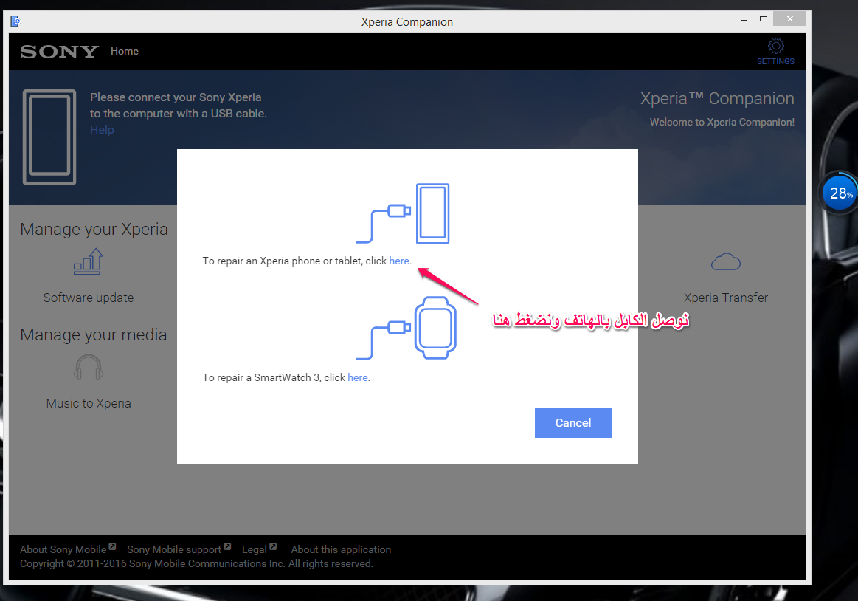Maximize the Xperia Companion window
The width and height of the screenshot is (858, 601).
764,19
